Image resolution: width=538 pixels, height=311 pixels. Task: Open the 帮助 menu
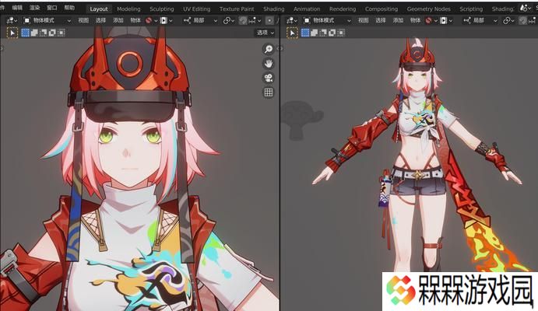[x=69, y=8]
